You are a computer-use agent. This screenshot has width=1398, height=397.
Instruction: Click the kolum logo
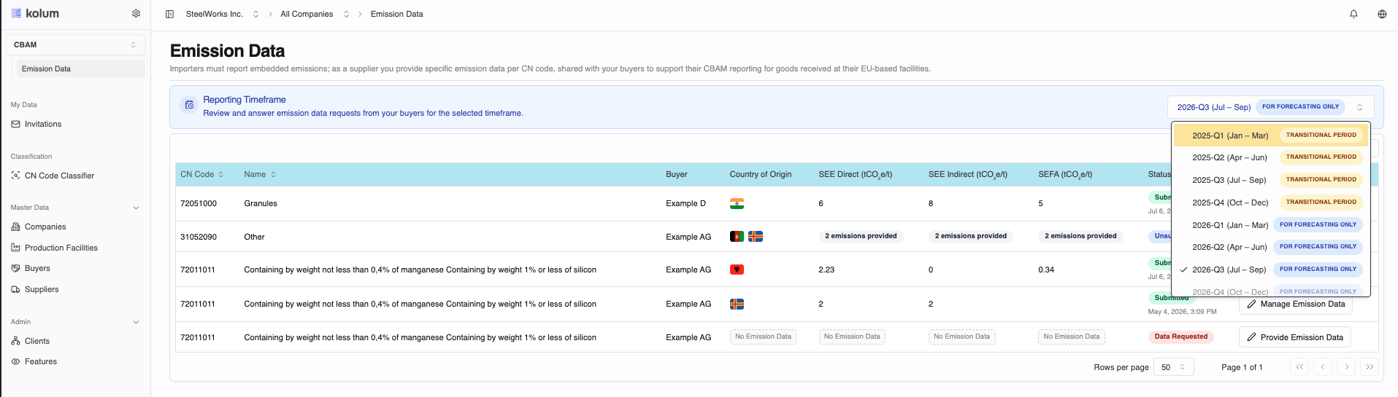[35, 13]
